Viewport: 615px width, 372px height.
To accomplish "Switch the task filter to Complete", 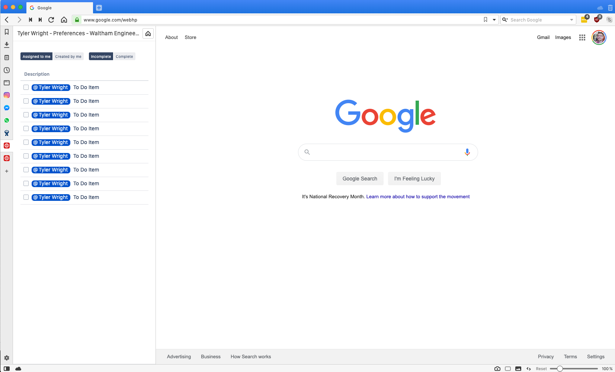I will pyautogui.click(x=124, y=56).
